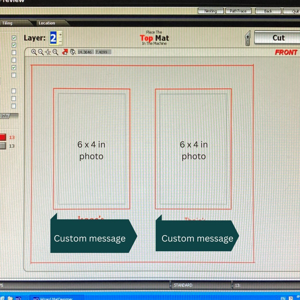The width and height of the screenshot is (300, 300).
Task: Select the red color swatch
Action: click(x=3, y=138)
